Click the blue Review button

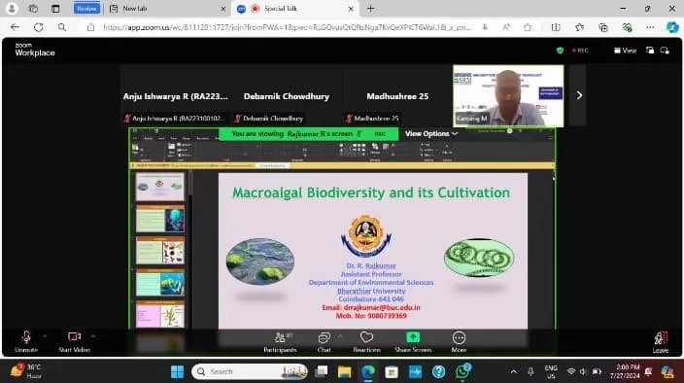coord(86,9)
